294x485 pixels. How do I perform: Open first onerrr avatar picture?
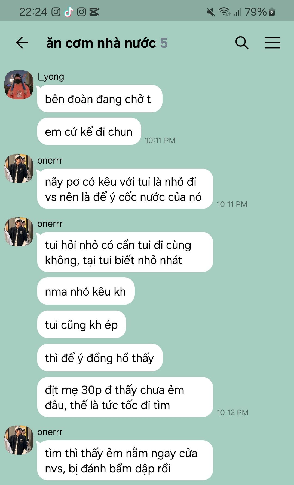19,168
